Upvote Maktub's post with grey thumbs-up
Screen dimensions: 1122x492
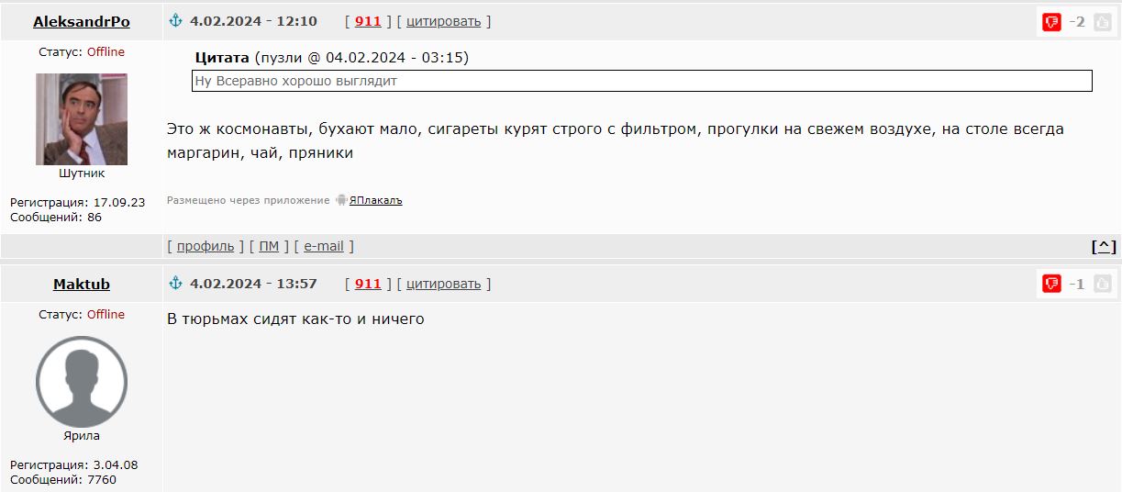click(1102, 285)
